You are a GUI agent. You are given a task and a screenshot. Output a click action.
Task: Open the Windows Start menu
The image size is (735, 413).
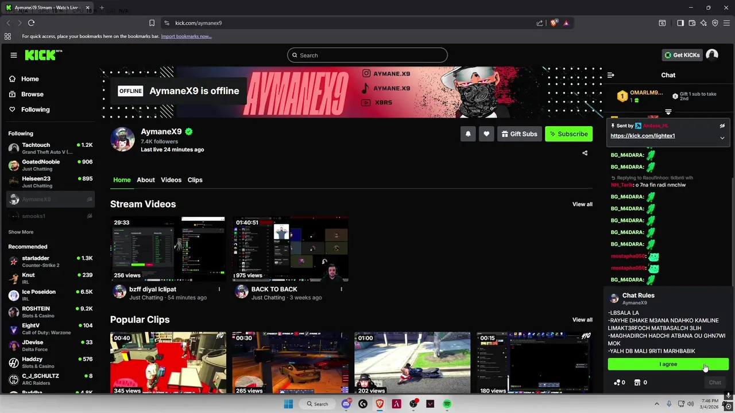288,404
